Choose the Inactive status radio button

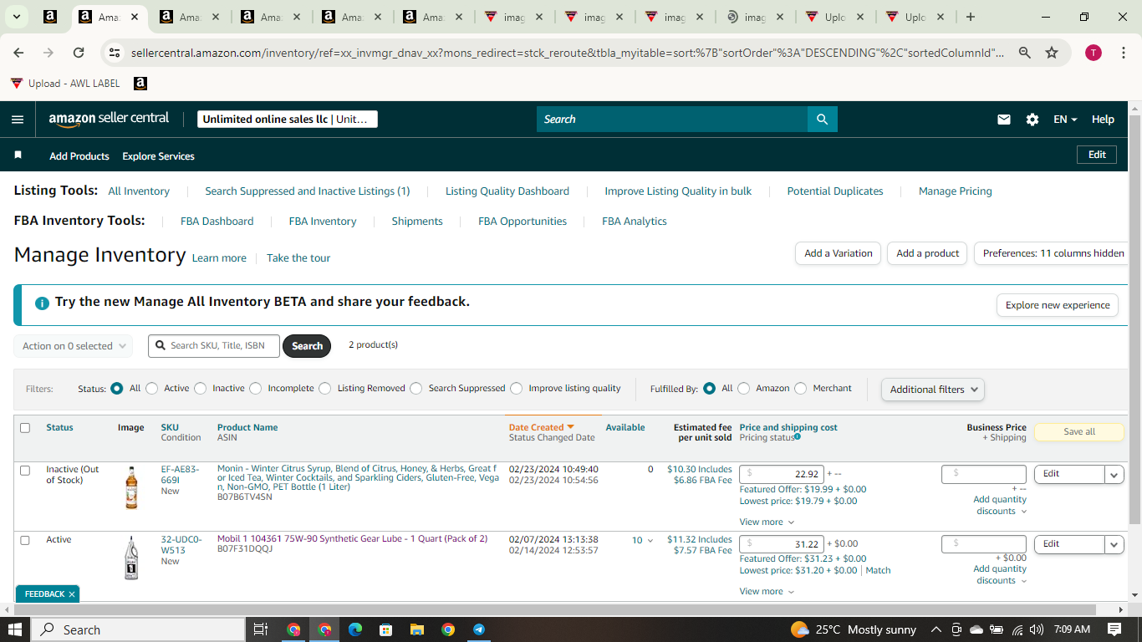pyautogui.click(x=201, y=389)
